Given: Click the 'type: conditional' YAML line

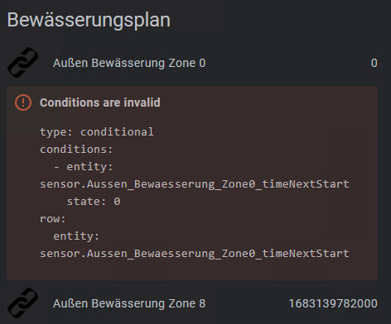Looking at the screenshot, I should pos(97,131).
